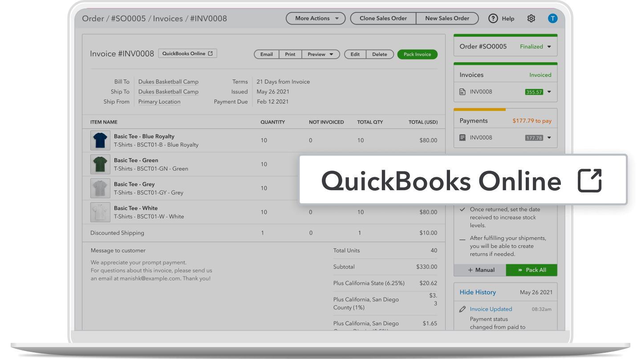Click the $10.00 Discounted Shipping total
Image resolution: width=641 pixels, height=359 pixels.
[428, 233]
